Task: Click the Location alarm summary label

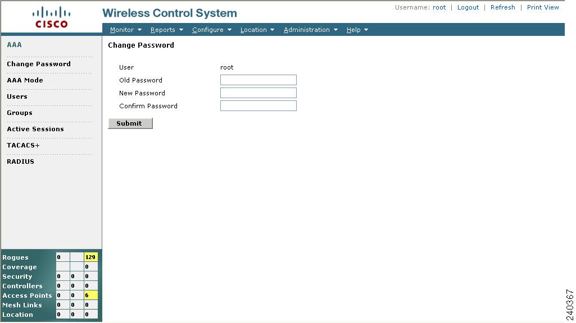Action: pyautogui.click(x=17, y=315)
